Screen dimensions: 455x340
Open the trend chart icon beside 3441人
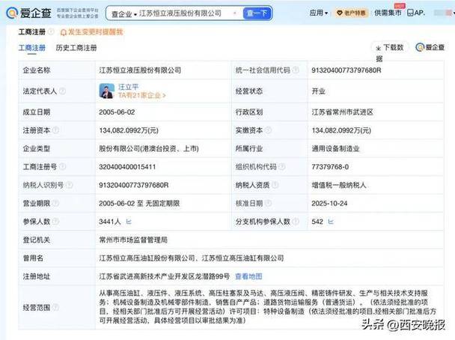(129, 222)
